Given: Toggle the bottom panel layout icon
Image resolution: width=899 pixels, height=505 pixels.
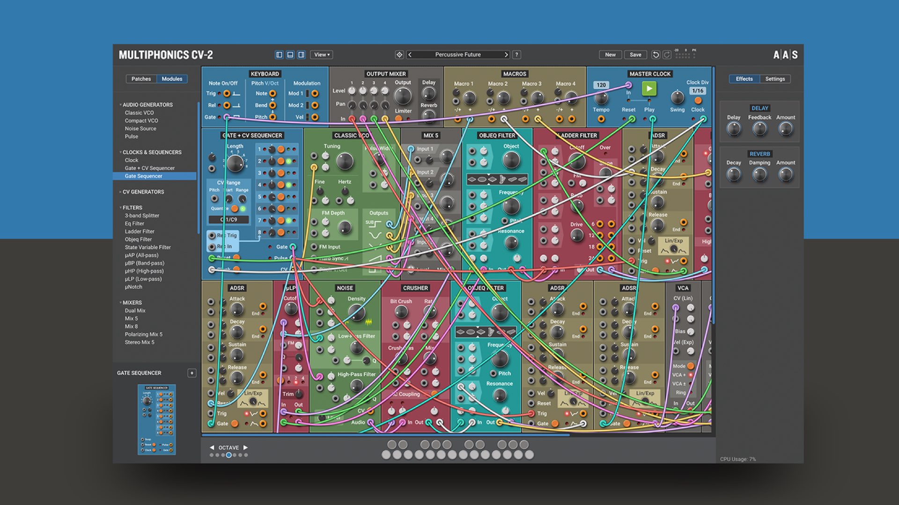Looking at the screenshot, I should pos(290,55).
